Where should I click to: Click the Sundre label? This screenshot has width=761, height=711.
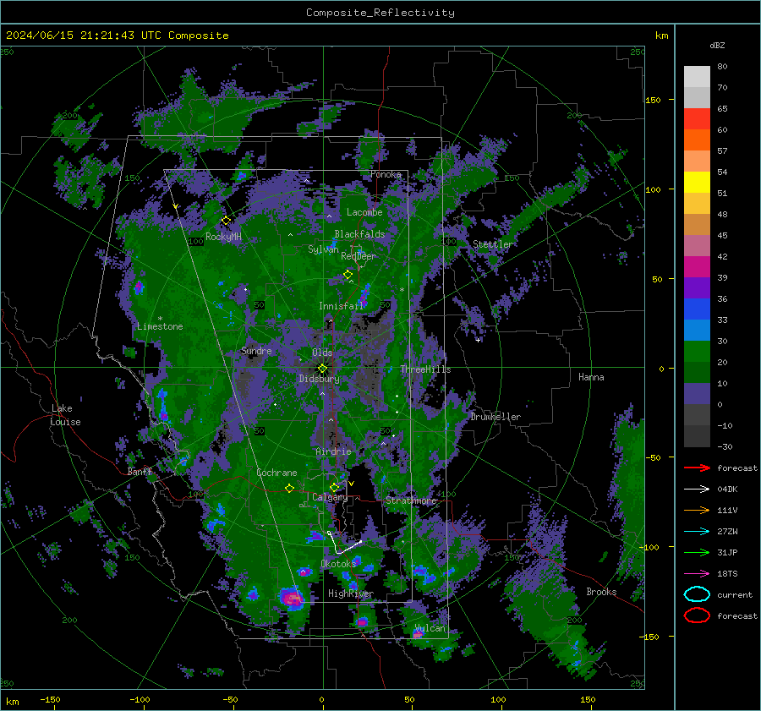pos(256,351)
